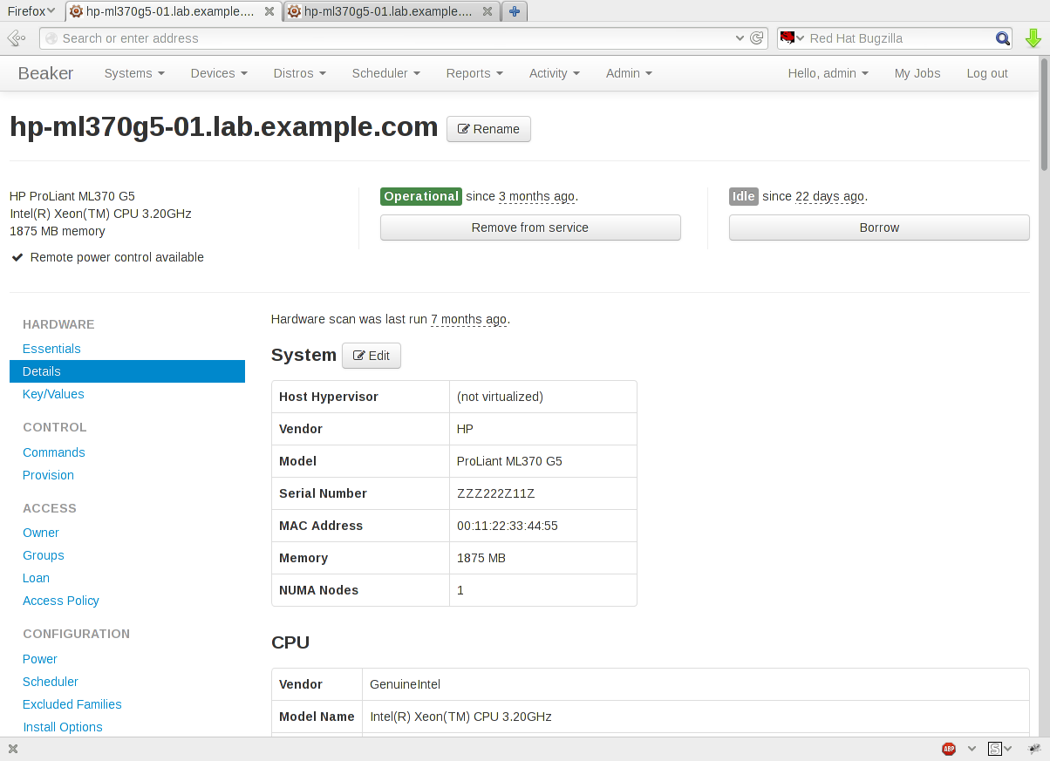This screenshot has width=1050, height=761.
Task: Open the Scheduler configuration sidebar link
Action: (x=51, y=682)
